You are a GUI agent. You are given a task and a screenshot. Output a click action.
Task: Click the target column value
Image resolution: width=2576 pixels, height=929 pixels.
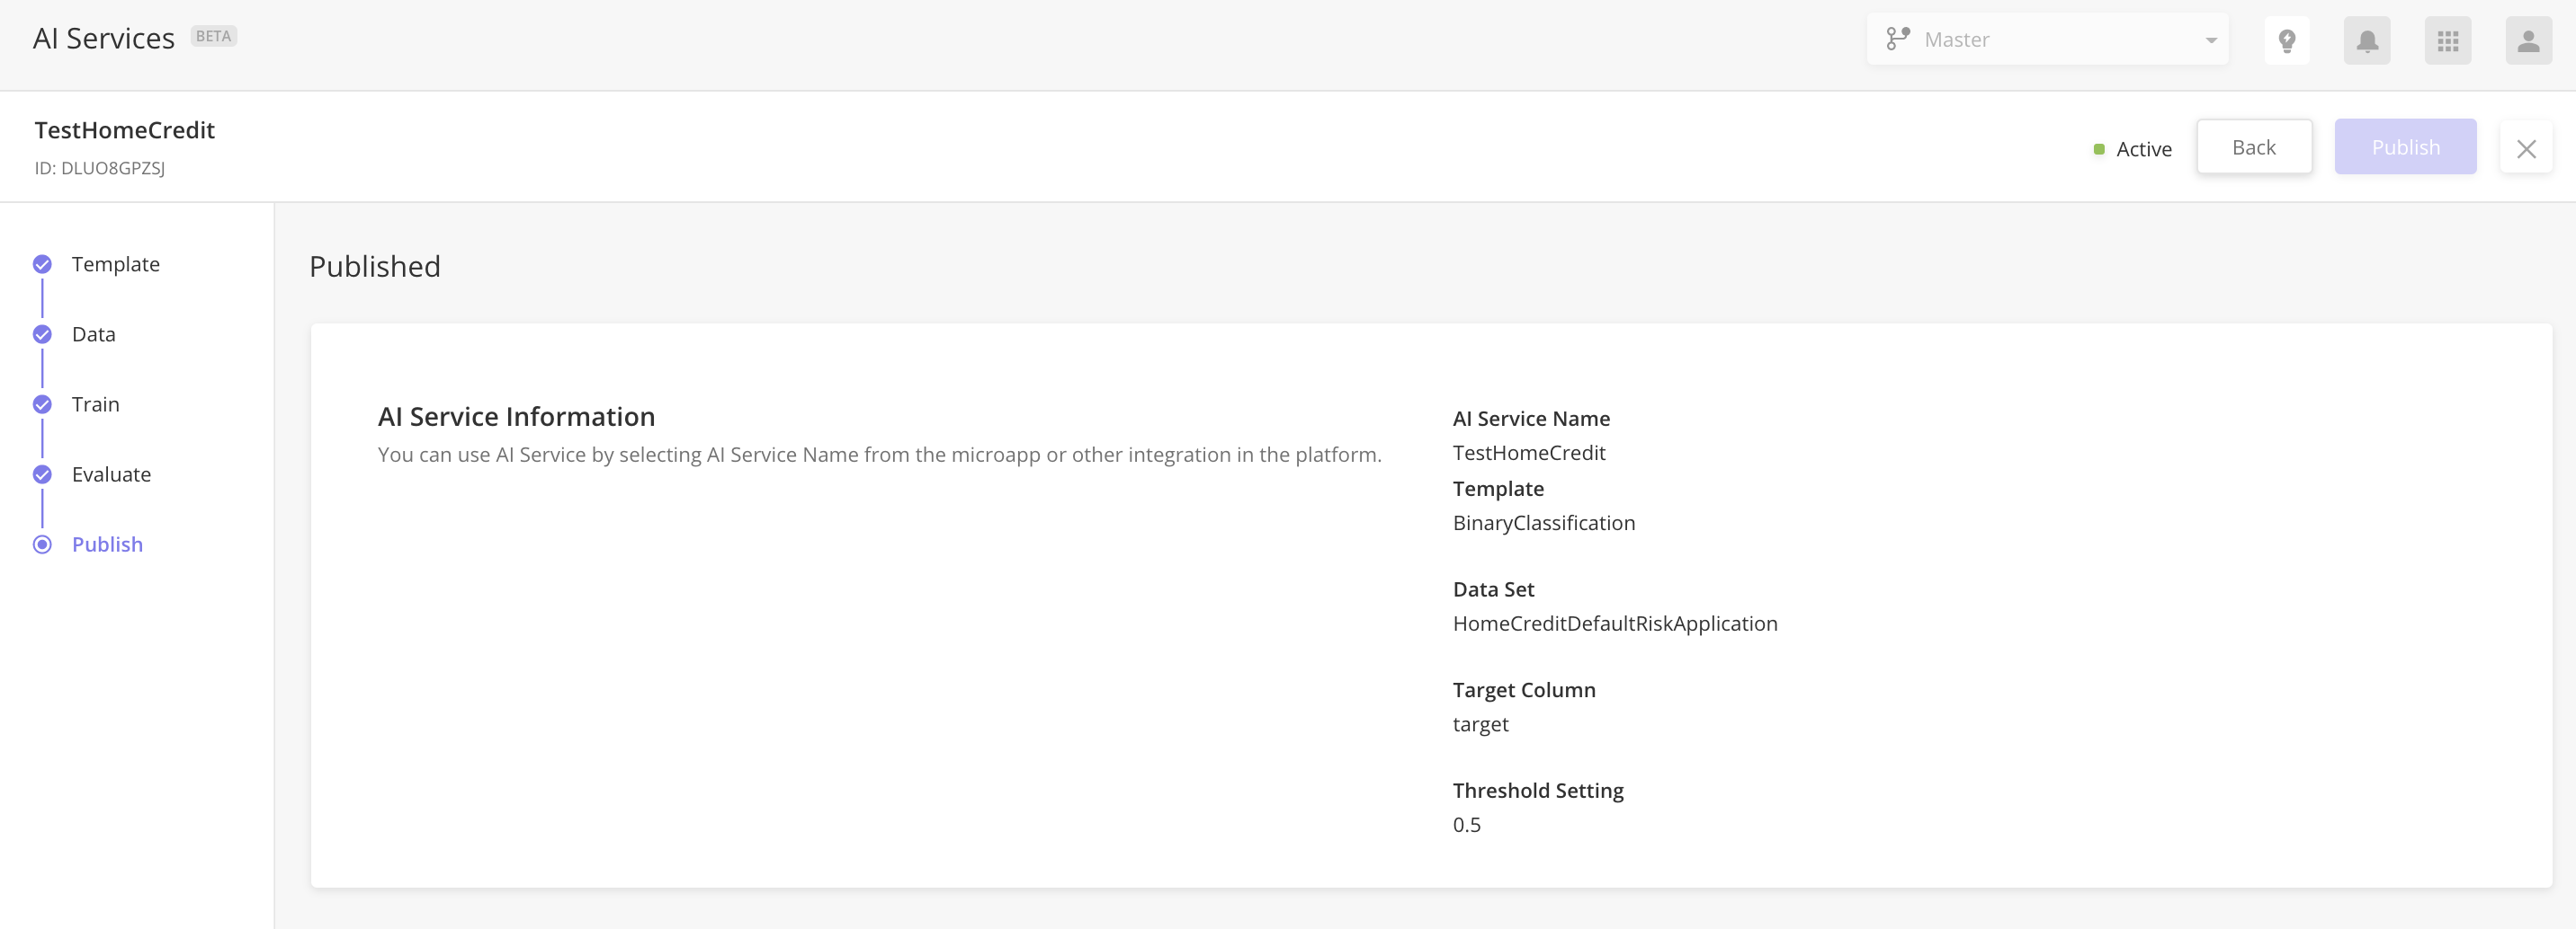click(x=1481, y=724)
